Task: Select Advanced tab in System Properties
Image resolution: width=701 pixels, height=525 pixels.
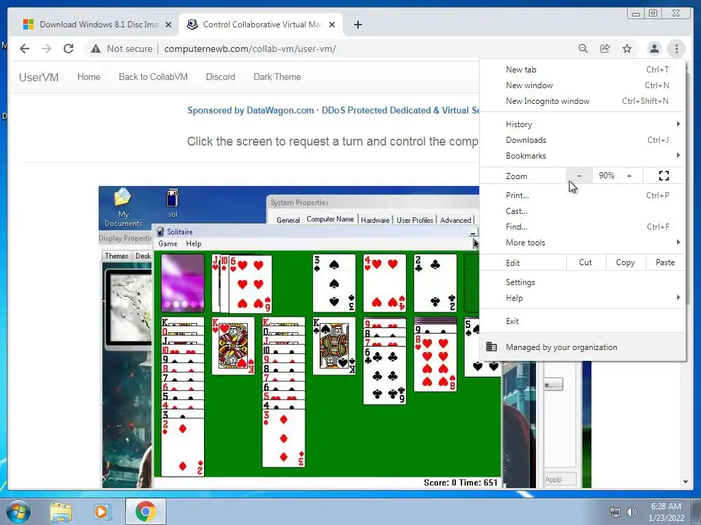Action: (x=455, y=220)
